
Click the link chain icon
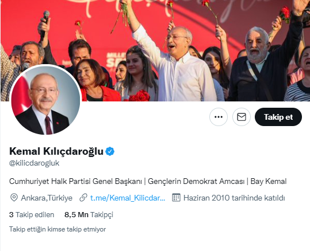pos(83,198)
